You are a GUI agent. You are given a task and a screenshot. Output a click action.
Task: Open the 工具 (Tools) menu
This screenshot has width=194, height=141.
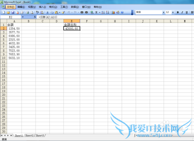click(x=64, y=7)
